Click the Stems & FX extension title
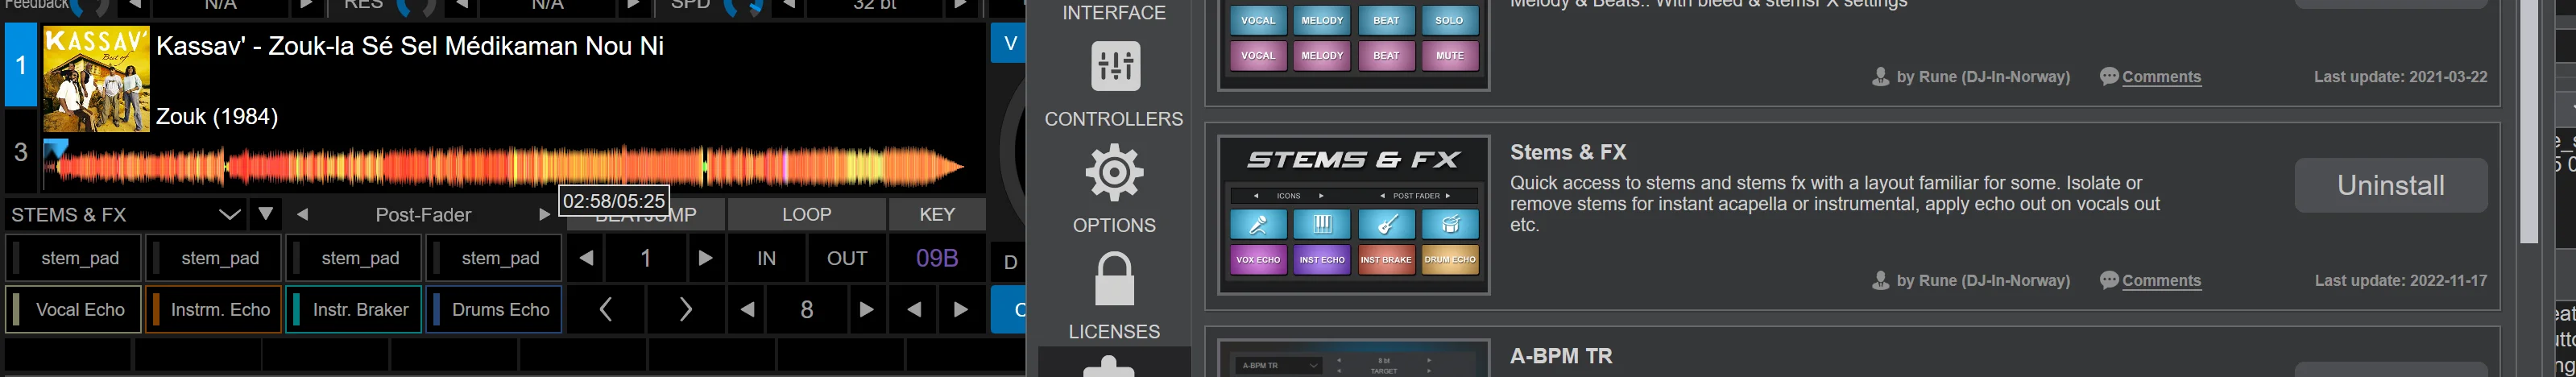The height and width of the screenshot is (377, 2576). 1568,152
